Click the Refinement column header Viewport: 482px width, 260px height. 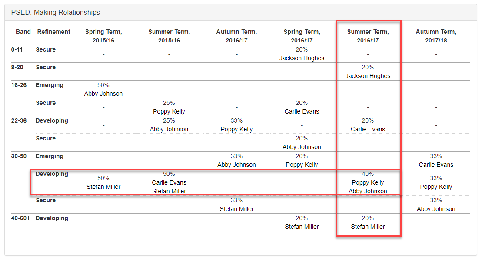pyautogui.click(x=54, y=32)
